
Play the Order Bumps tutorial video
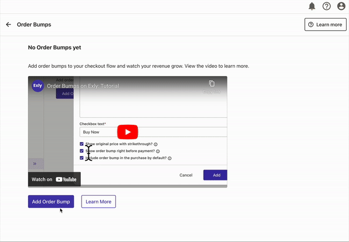(x=127, y=132)
